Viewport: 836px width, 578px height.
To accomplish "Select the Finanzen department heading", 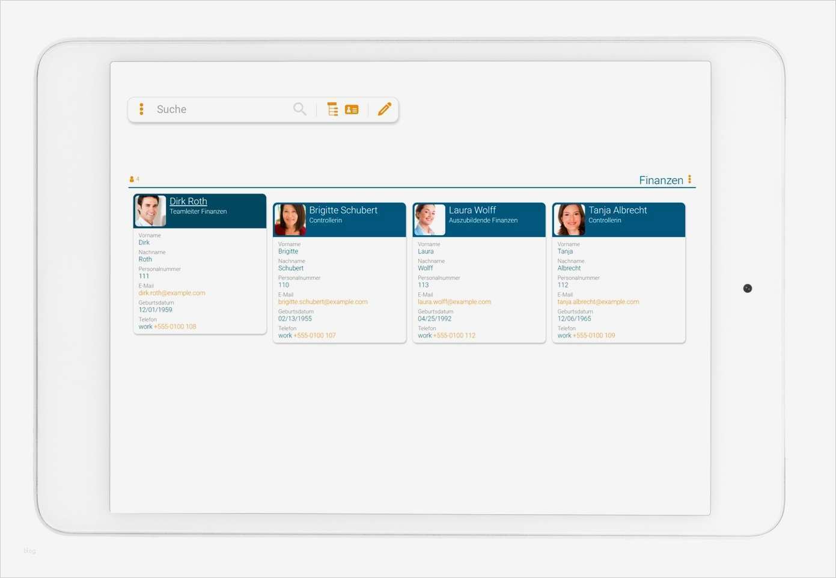I will point(661,180).
